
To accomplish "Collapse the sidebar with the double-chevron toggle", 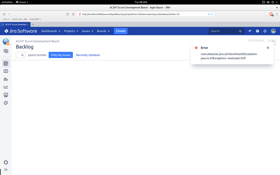I will 6,169.
